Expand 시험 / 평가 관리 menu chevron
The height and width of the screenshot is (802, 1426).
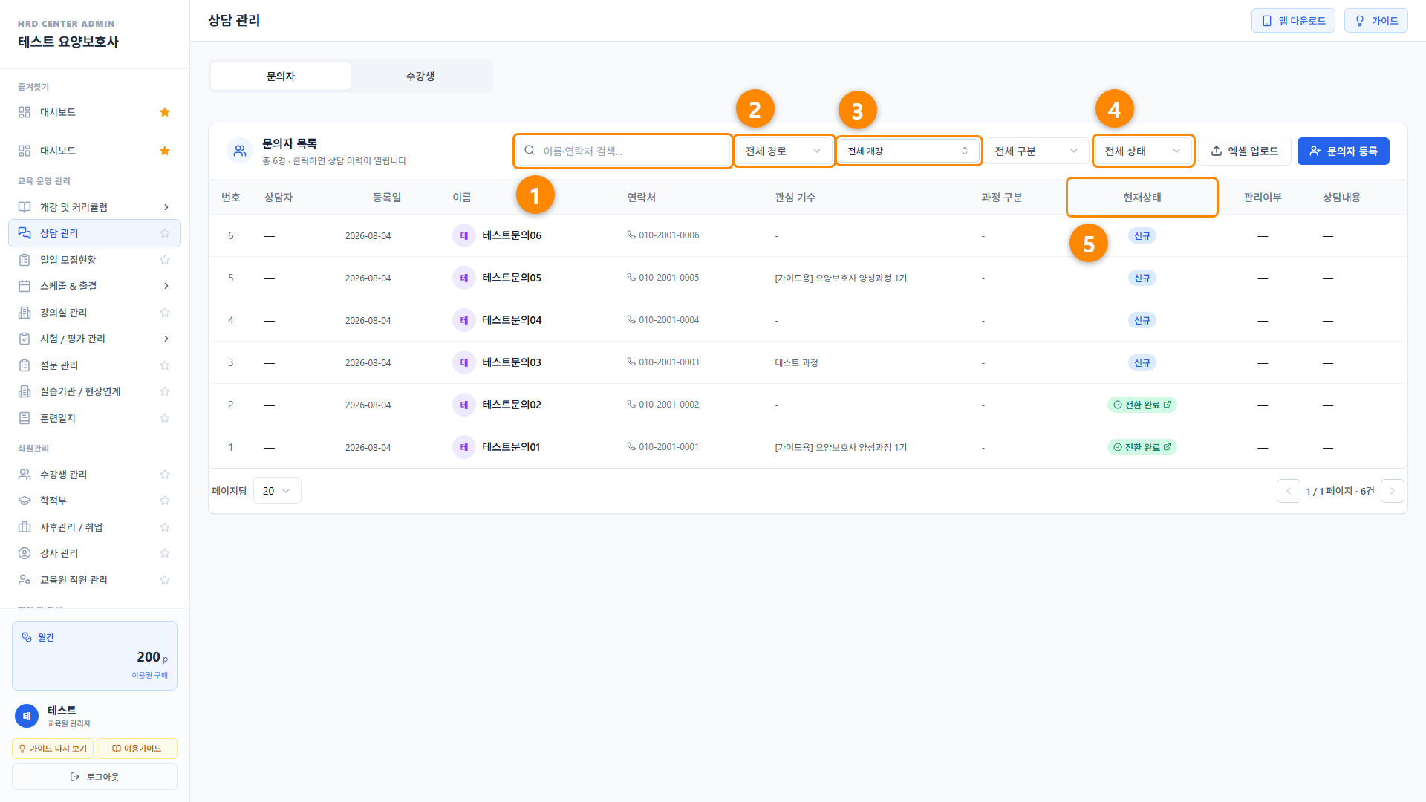[x=166, y=339]
